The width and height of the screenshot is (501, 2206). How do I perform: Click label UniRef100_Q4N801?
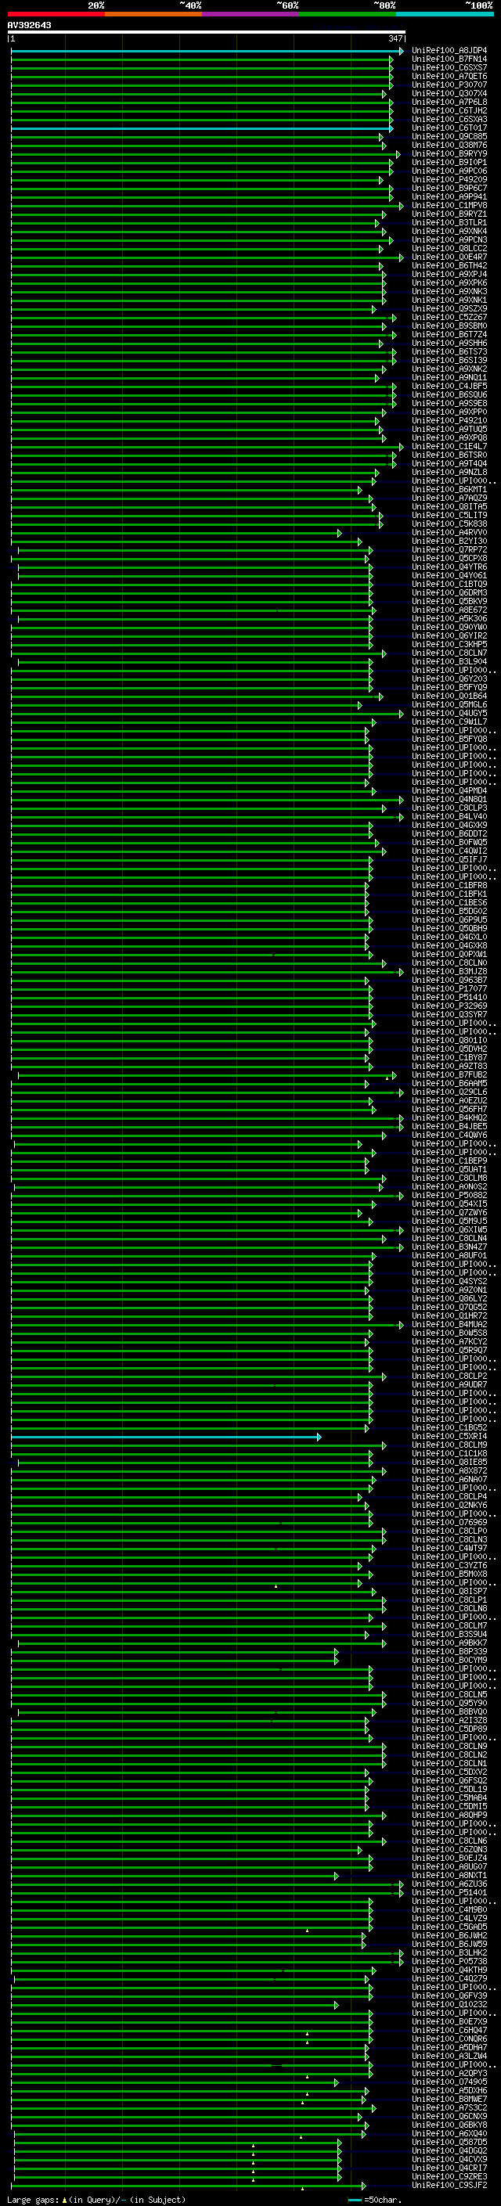coord(449,800)
